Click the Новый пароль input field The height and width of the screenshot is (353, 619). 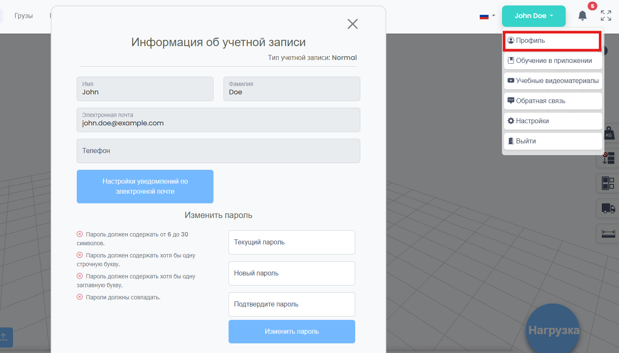coord(292,273)
